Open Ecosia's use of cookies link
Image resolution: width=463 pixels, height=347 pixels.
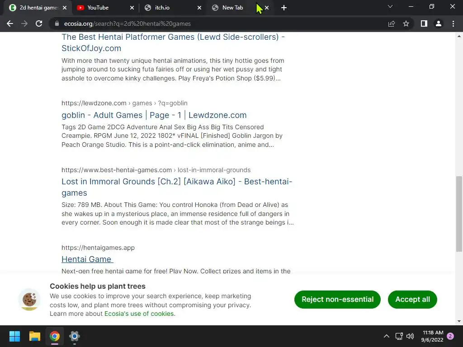click(x=140, y=314)
